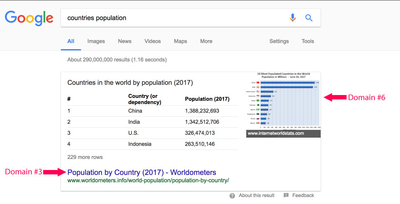400x204 pixels.
Task: Click the About this result question icon
Action: click(232, 196)
